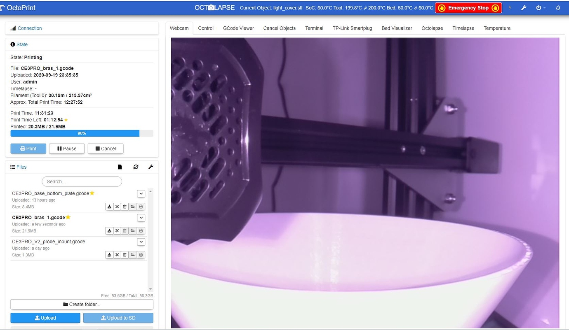Expand details for CE3PRO_bras_1.gcode
Image resolution: width=569 pixels, height=330 pixels.
point(141,218)
